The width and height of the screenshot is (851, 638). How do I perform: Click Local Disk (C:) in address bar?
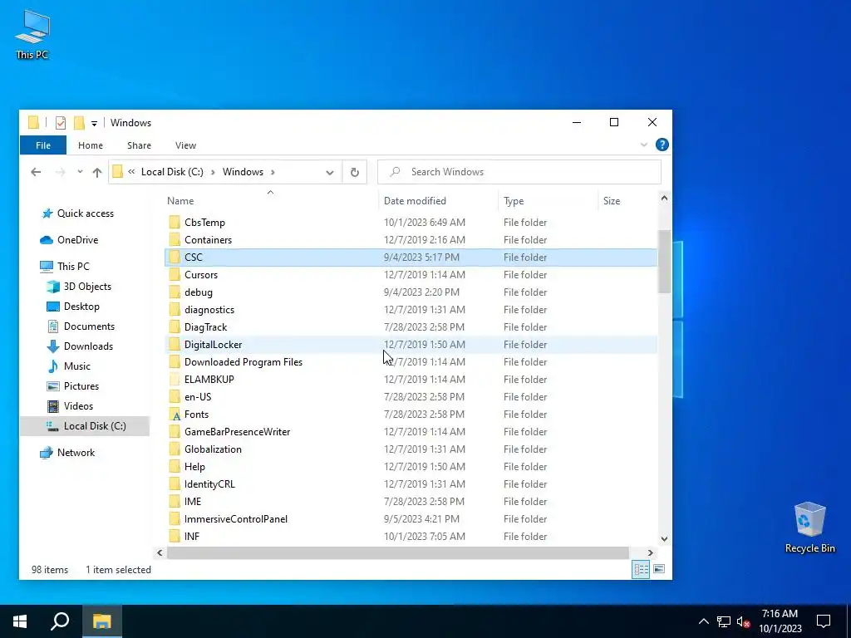point(172,171)
